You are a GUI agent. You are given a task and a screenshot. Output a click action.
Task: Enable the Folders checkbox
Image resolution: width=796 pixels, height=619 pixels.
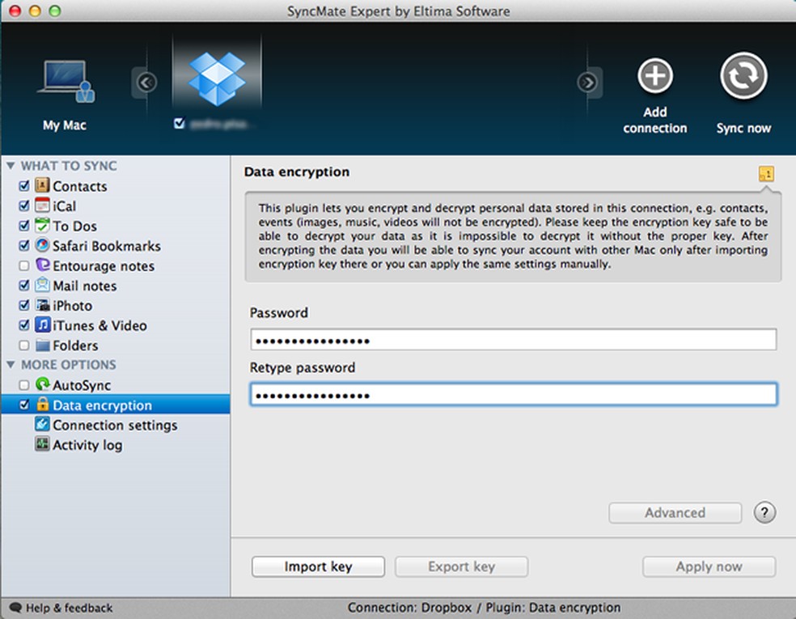coord(23,346)
